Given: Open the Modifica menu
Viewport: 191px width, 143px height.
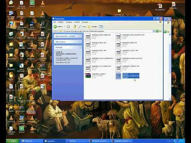Looking at the screenshot, I should pos(60,22).
